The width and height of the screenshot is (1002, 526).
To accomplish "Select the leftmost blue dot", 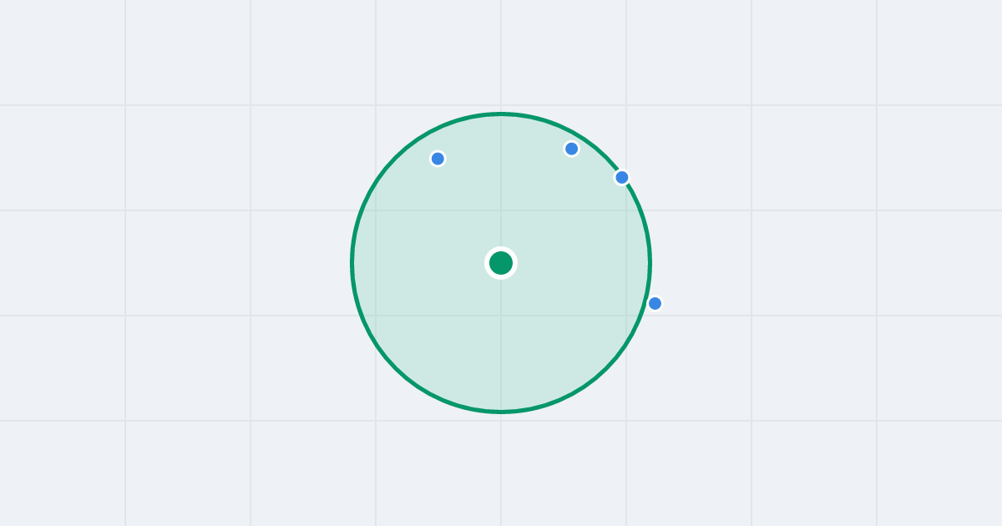I will [438, 159].
